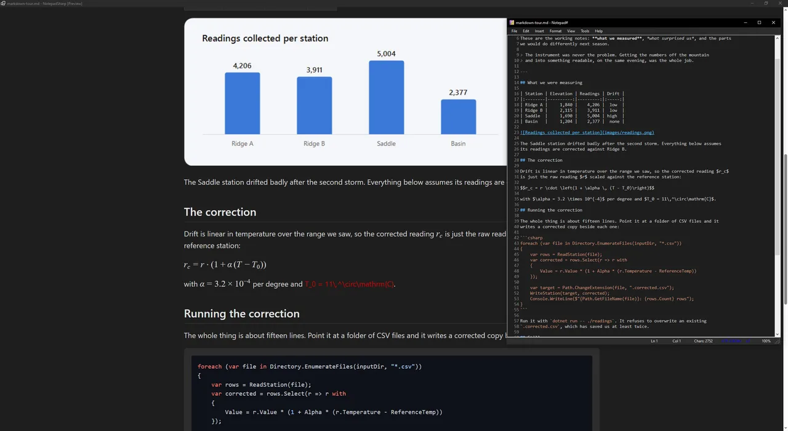Click the Saddle station drifted paragraph in preview

344,182
